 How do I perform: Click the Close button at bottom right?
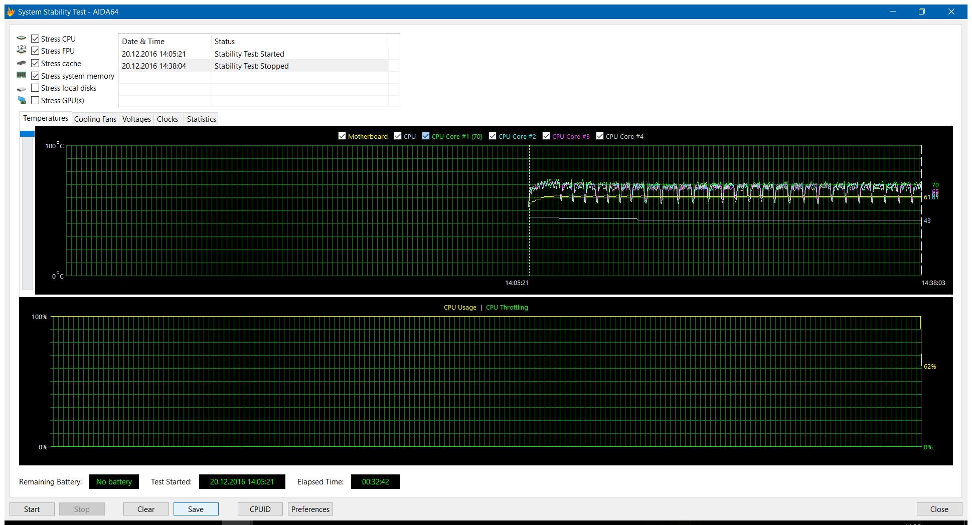[x=939, y=509]
